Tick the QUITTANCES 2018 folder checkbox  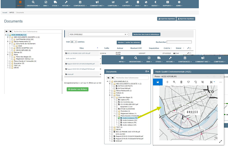point(12,39)
